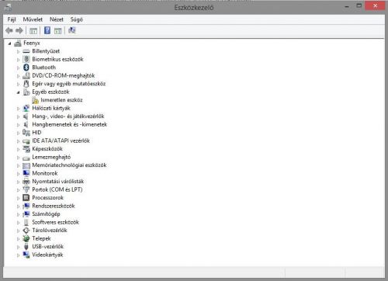Click the Biometrikus eszközök fingerprint icon
The height and width of the screenshot is (281, 388).
coord(26,59)
